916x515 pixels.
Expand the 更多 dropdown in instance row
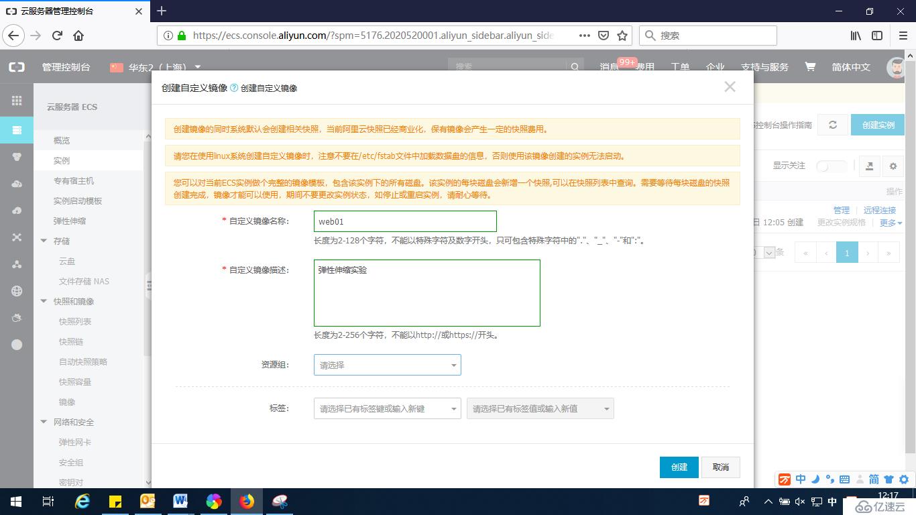pyautogui.click(x=891, y=223)
